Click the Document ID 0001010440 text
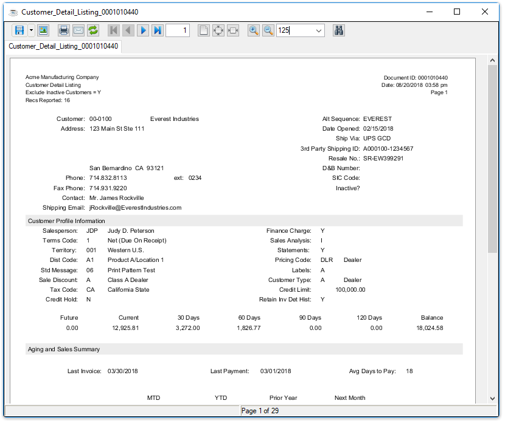This screenshot has width=505, height=423. click(416, 78)
